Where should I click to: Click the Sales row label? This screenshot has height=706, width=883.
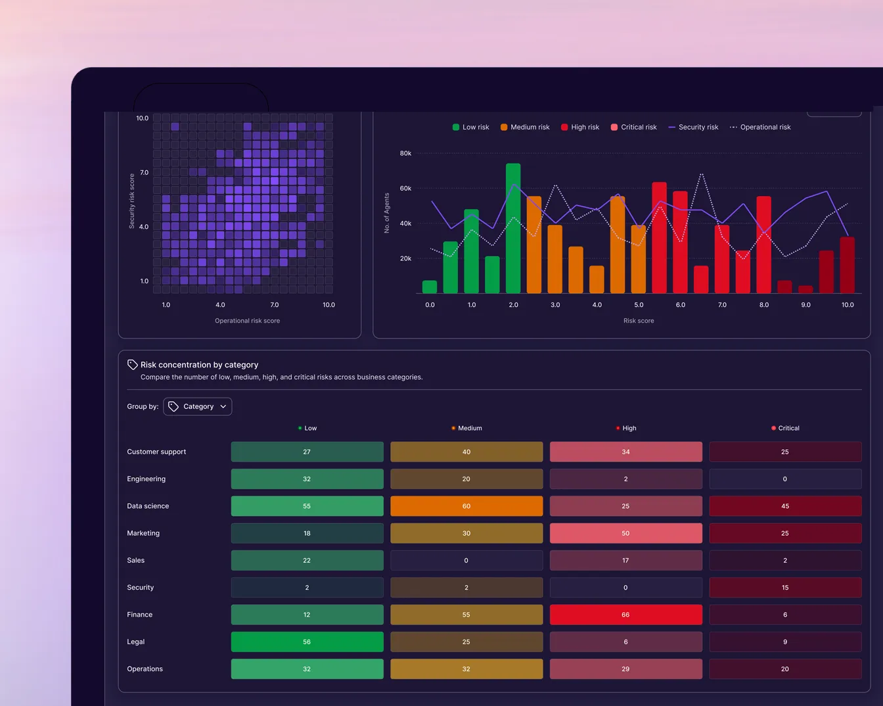pyautogui.click(x=135, y=560)
